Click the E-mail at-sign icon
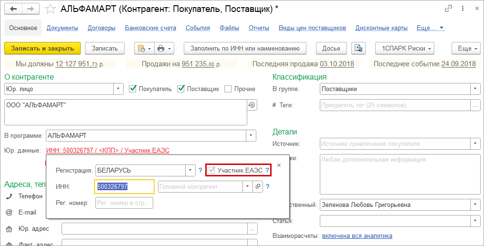This screenshot has width=484, height=246. [x=9, y=213]
